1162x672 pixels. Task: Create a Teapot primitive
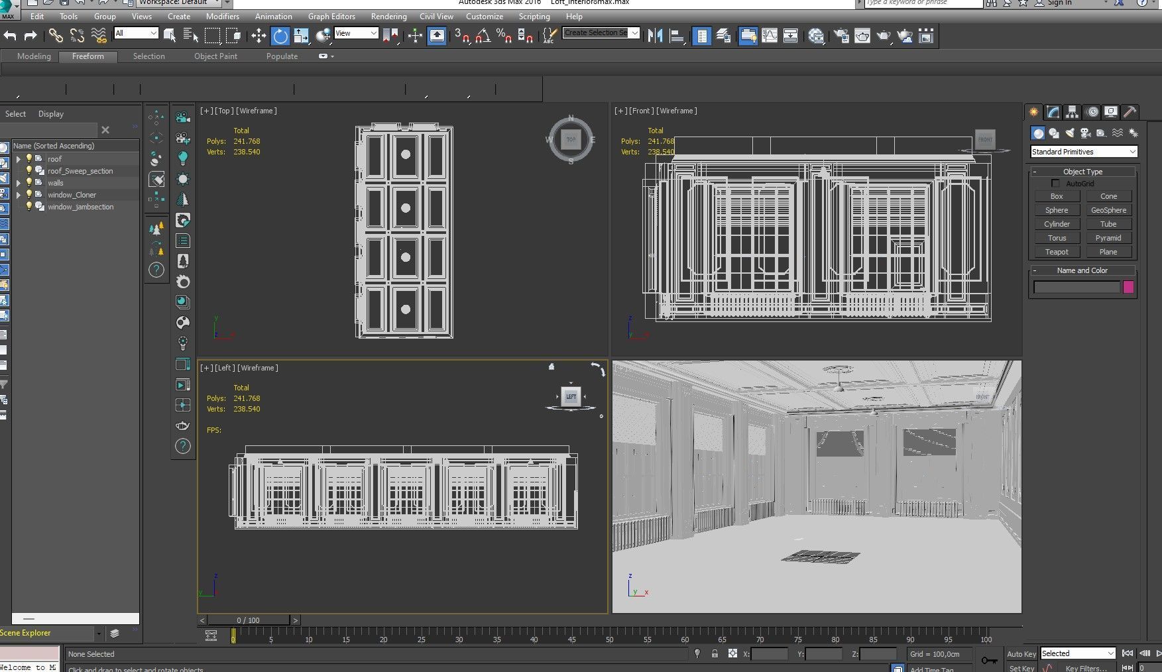pos(1057,252)
